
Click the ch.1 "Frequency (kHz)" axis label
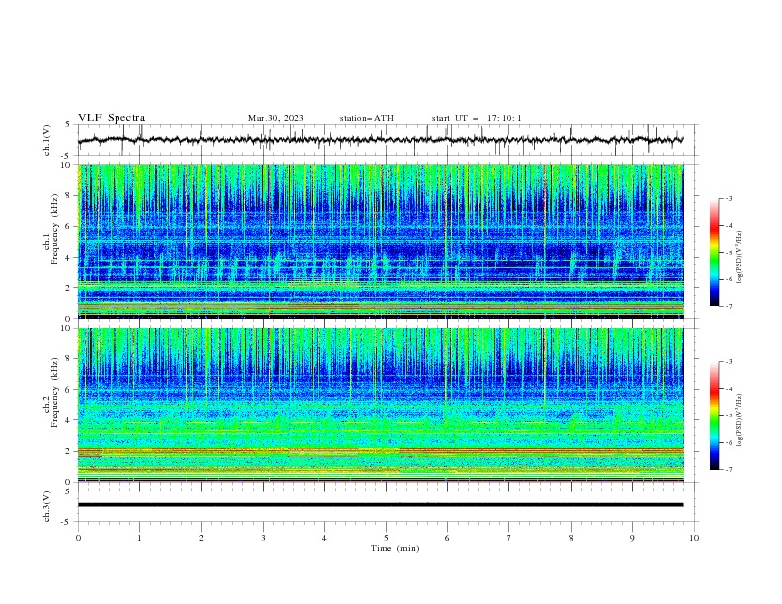click(54, 230)
